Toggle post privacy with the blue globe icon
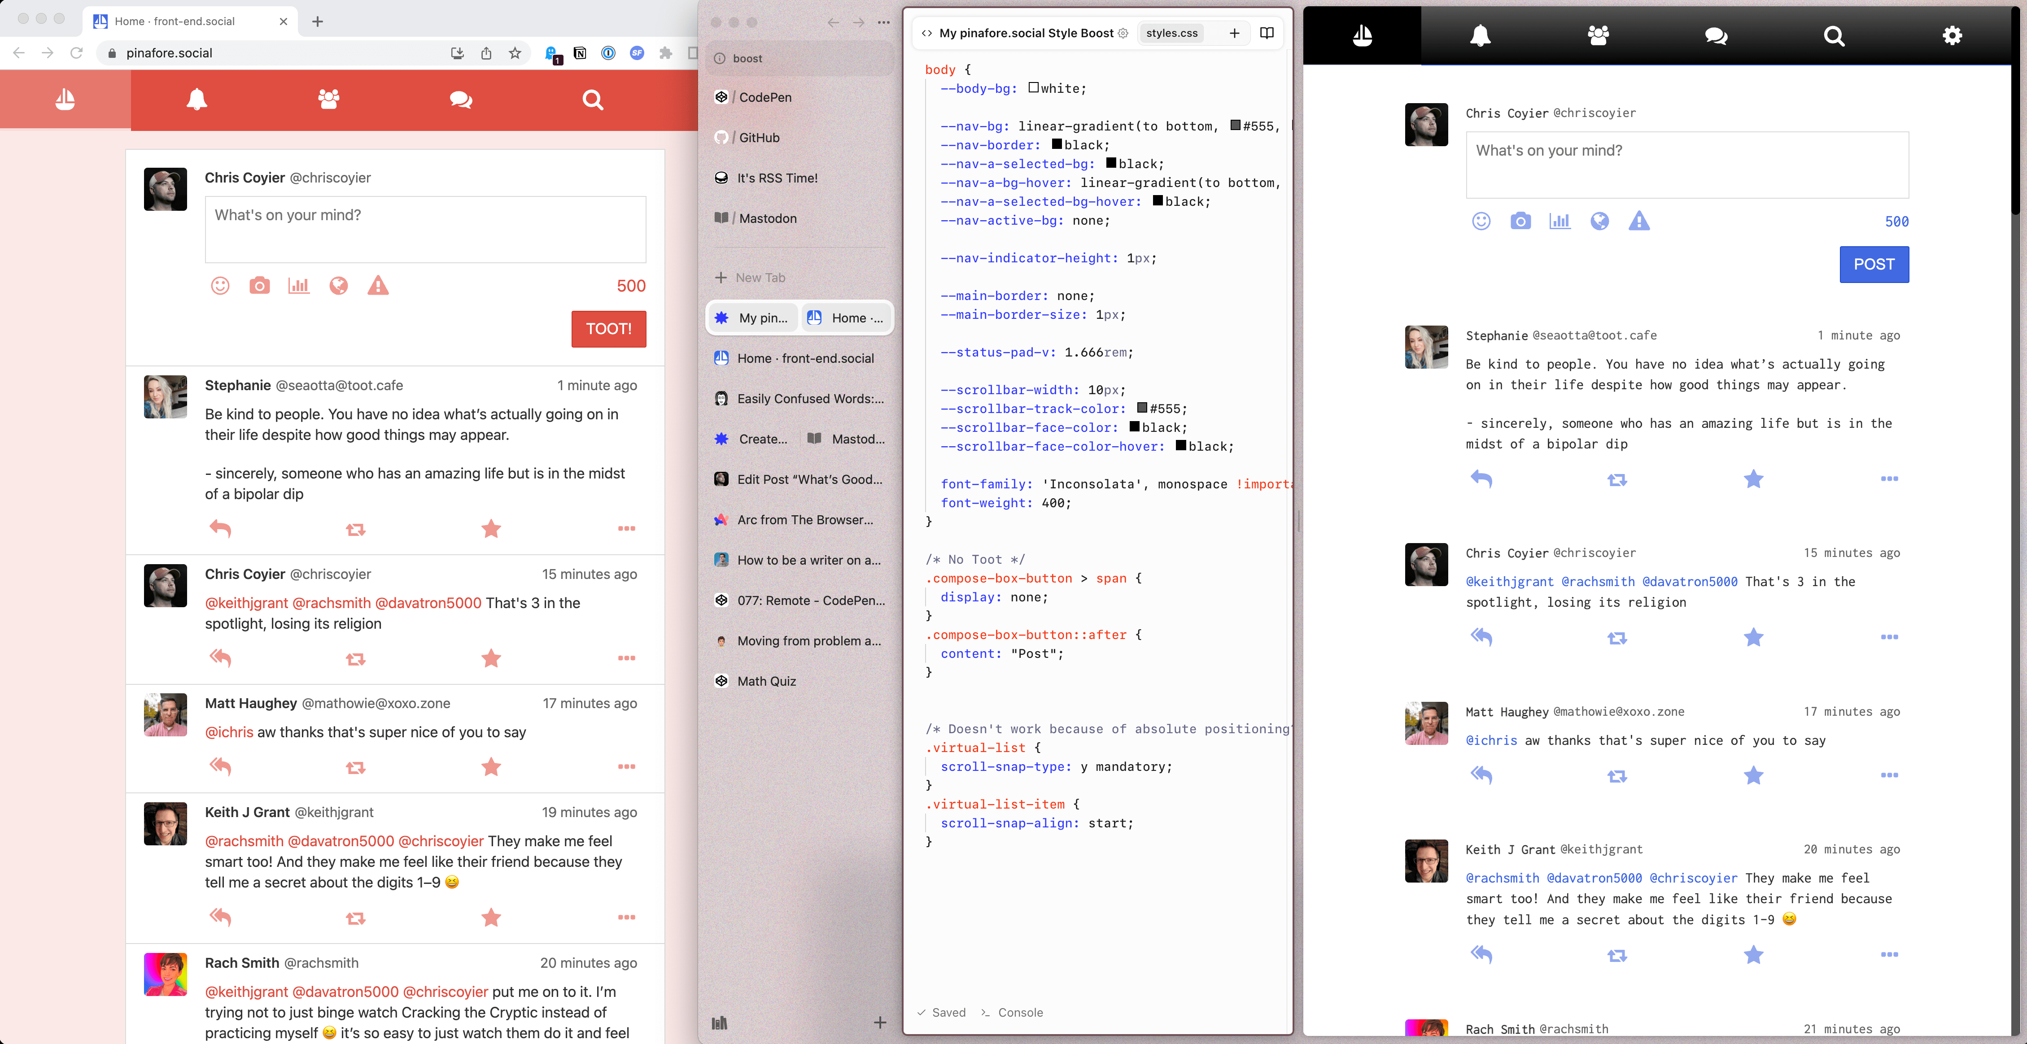The image size is (2027, 1044). (x=1599, y=221)
